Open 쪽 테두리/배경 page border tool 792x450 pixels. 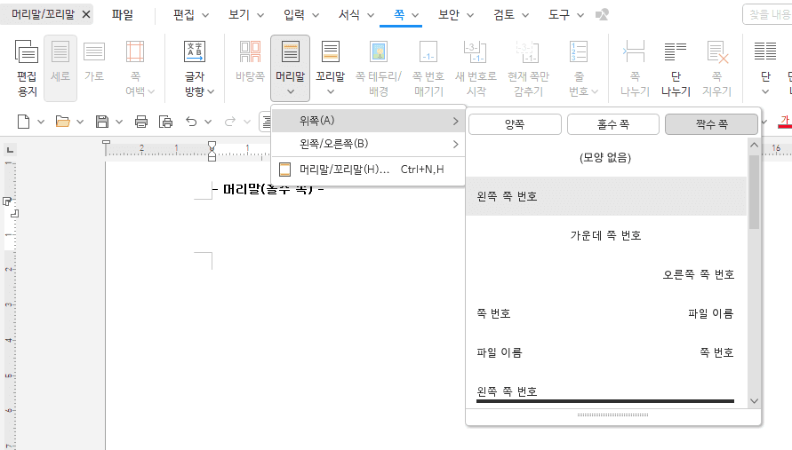pos(379,68)
